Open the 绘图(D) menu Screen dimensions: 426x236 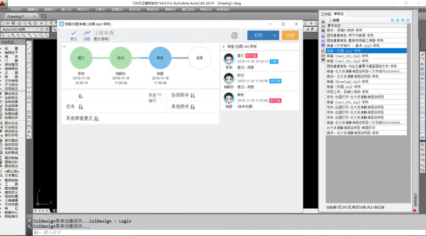click(117, 9)
